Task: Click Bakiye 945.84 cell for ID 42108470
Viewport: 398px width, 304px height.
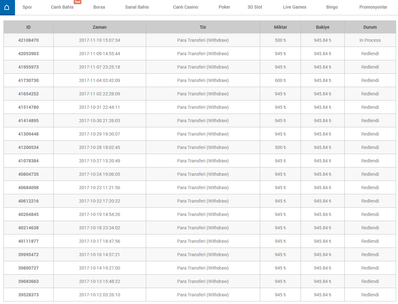Action: (323, 40)
